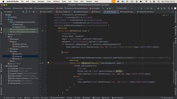Open project panel options gear
Screen dimensions: 177x99
(34, 12)
